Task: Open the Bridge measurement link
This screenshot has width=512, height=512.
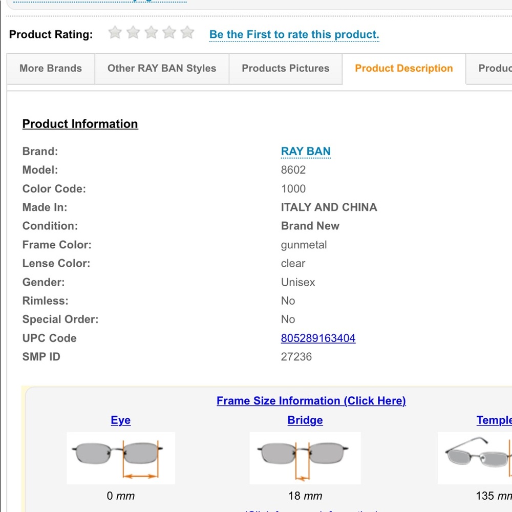Action: [x=305, y=420]
